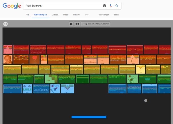The height and width of the screenshot is (124, 173).
Task: Click the ×2 lives counter badge
Action: [x=5, y=24]
